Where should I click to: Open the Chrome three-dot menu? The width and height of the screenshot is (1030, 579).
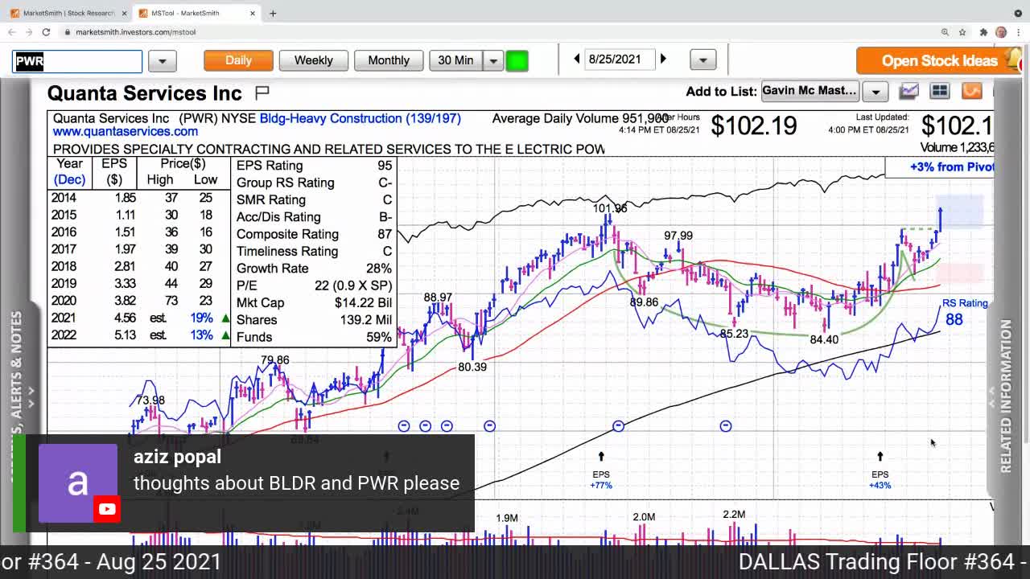click(x=1019, y=32)
